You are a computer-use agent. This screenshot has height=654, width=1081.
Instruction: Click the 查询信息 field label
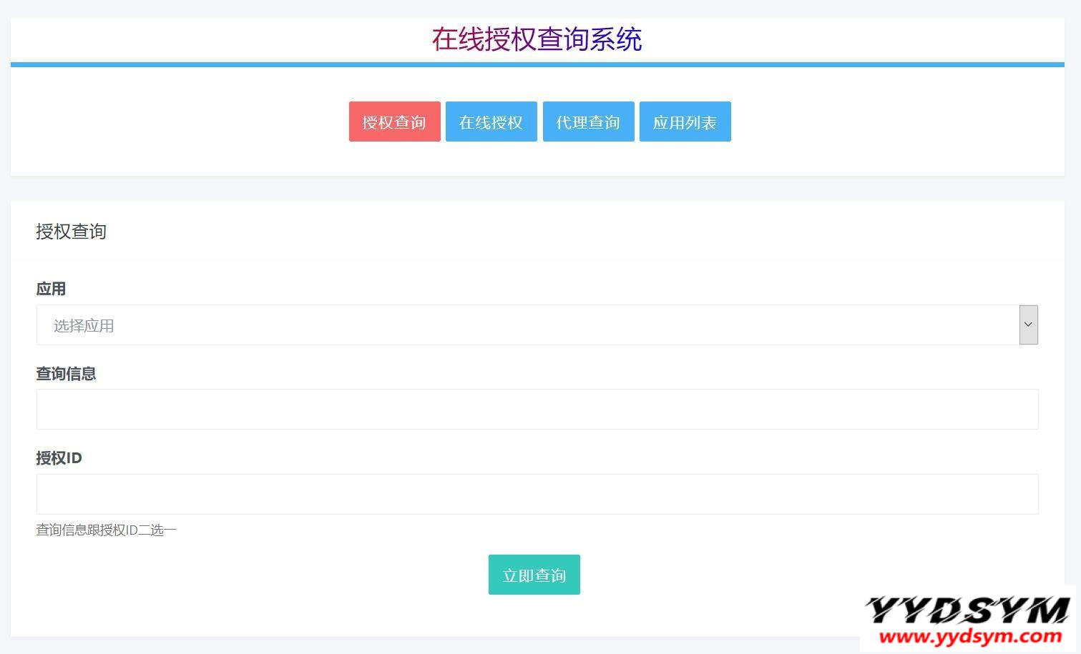(66, 374)
